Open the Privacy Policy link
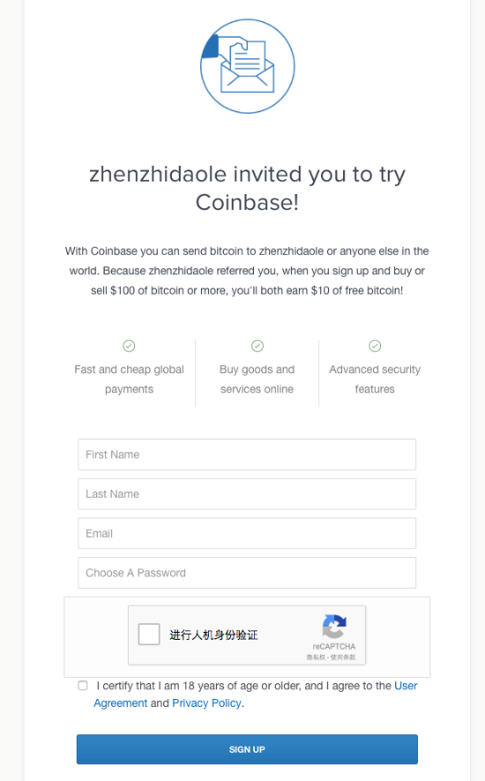This screenshot has width=485, height=781. point(206,703)
